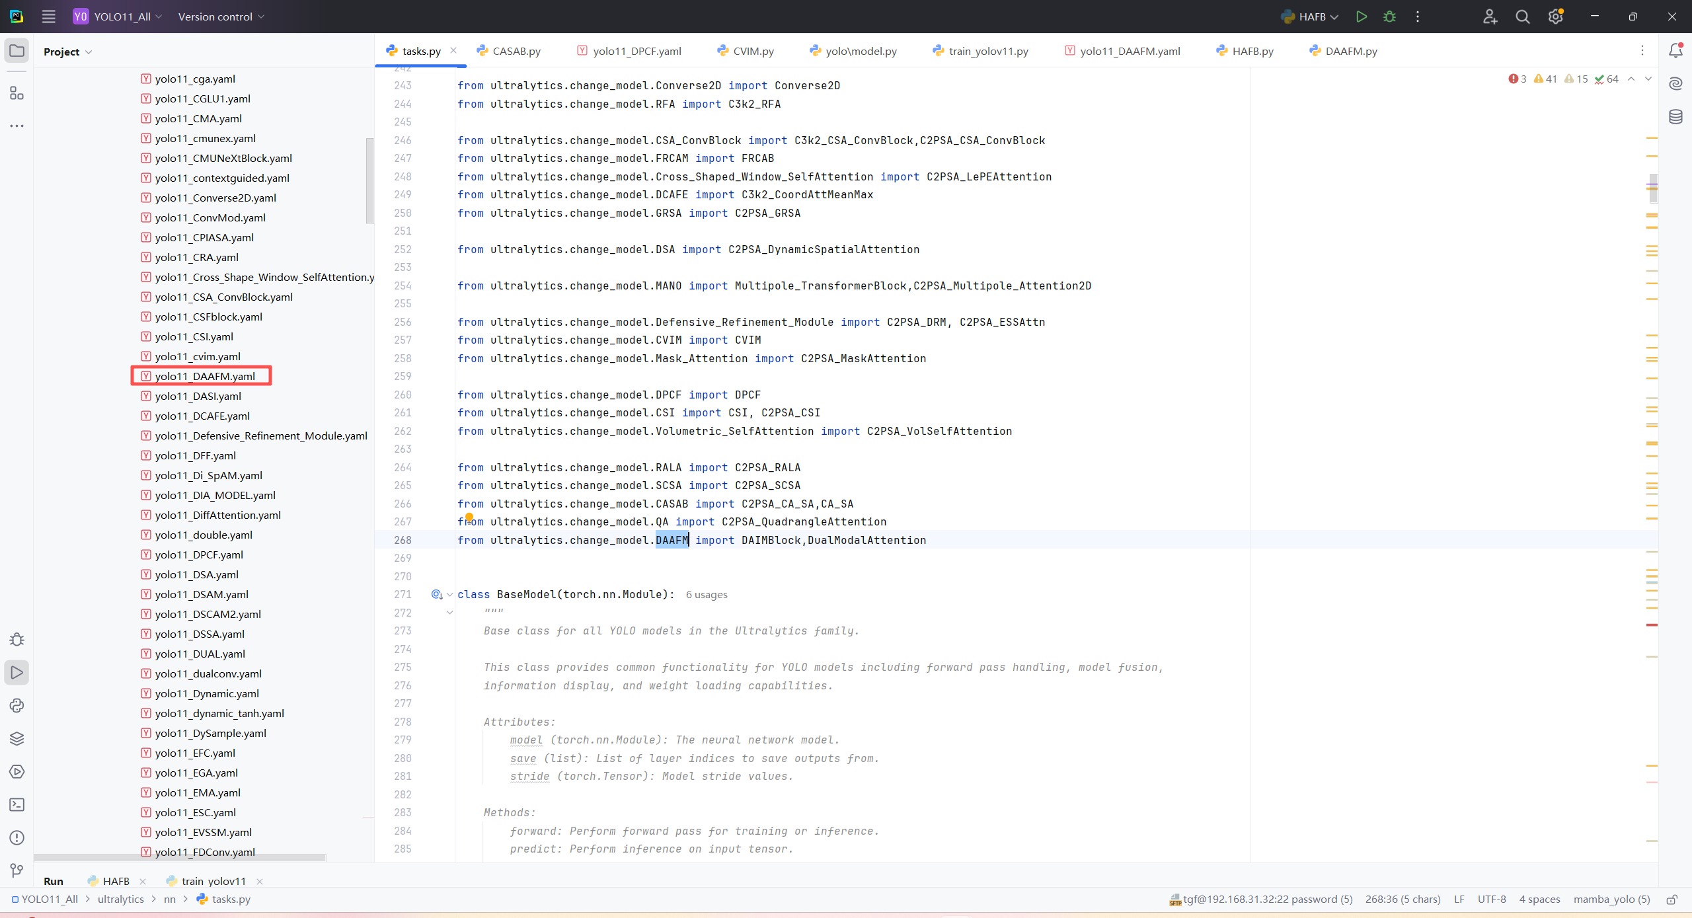1692x918 pixels.
Task: Open the Python Packages layers icon
Action: coord(17,739)
